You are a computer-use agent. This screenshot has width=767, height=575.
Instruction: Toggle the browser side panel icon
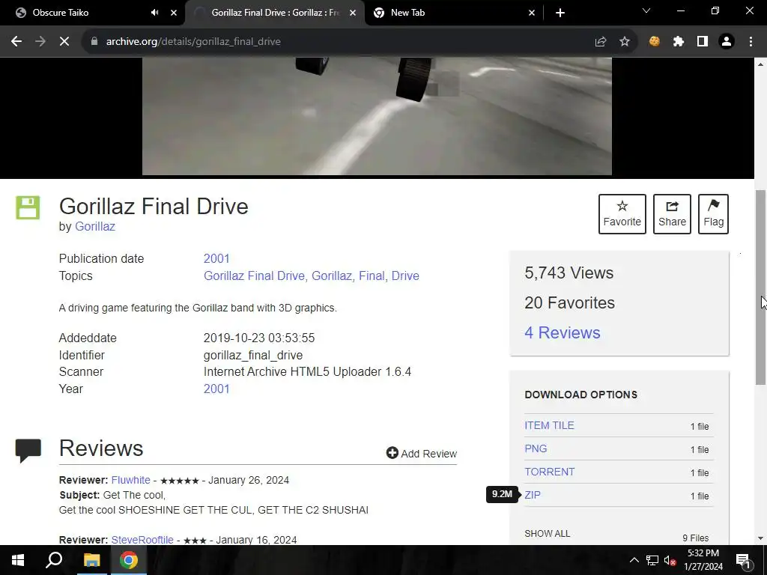pos(703,42)
